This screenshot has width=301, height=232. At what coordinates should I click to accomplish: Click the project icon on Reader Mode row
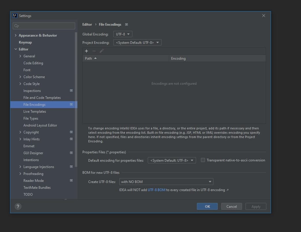[71, 180]
